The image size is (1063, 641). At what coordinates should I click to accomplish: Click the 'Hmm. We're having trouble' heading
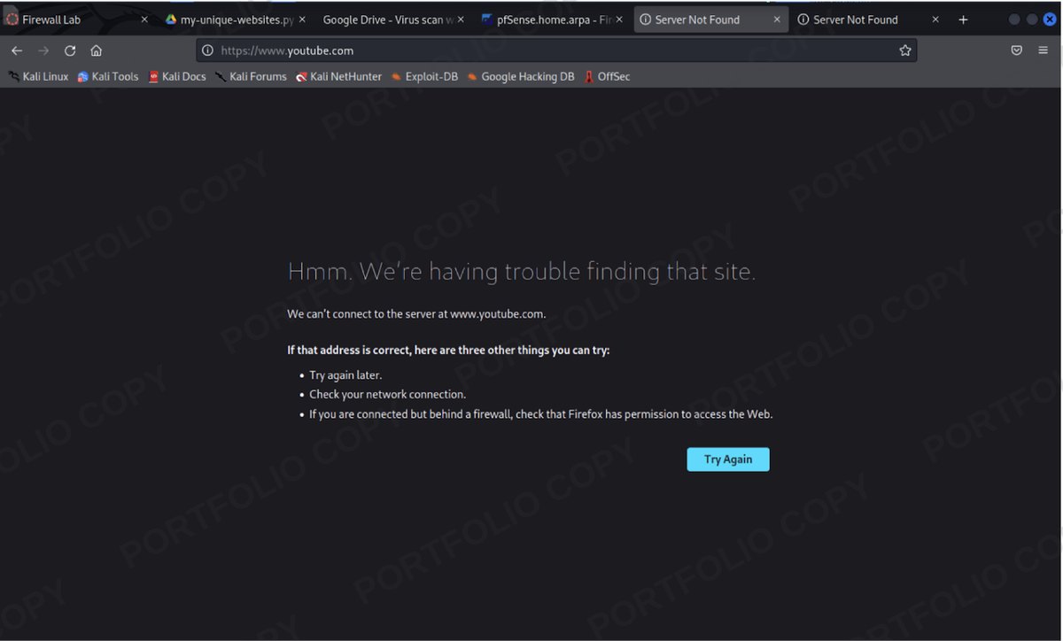[522, 271]
